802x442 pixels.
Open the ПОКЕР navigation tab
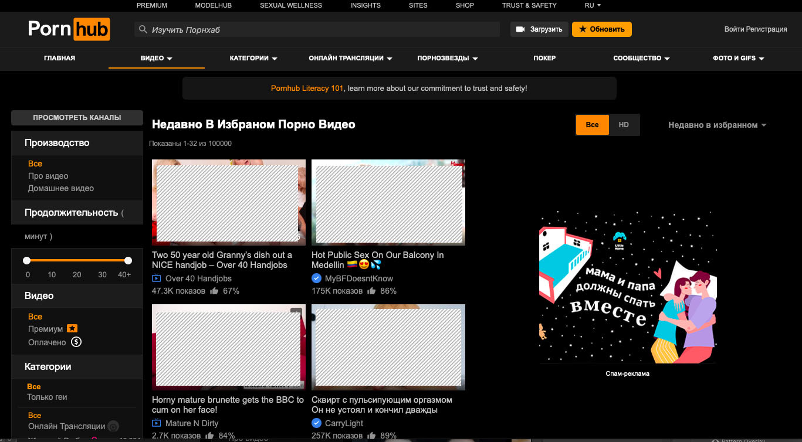[x=544, y=58]
